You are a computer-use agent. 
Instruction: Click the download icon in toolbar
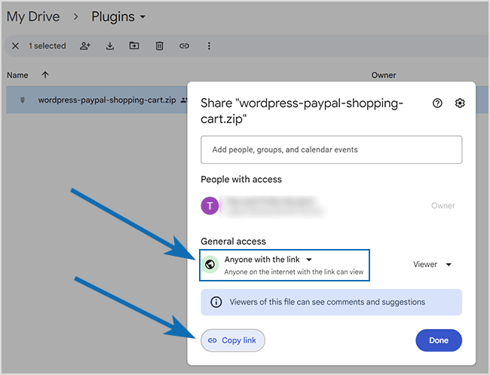[x=110, y=46]
